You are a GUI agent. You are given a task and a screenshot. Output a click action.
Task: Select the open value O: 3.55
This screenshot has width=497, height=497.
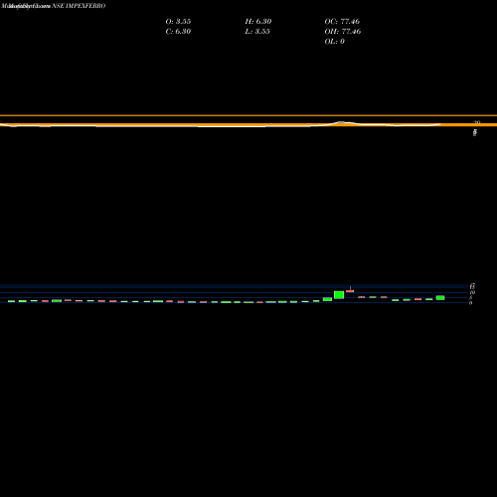[178, 21]
